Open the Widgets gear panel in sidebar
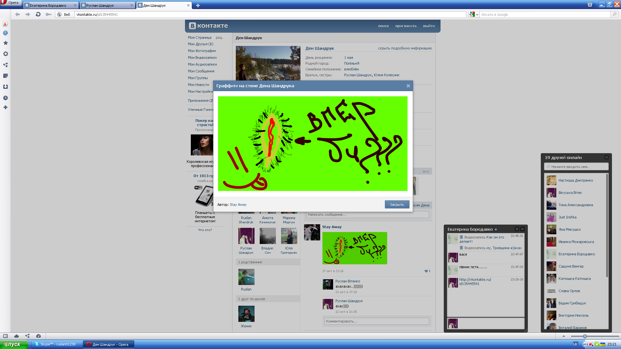Screen dimensions: 621x349 5,54
